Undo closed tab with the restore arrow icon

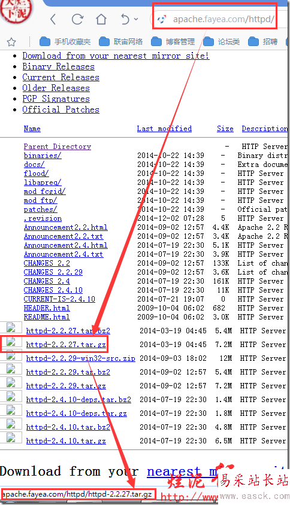pyautogui.click(x=125, y=19)
